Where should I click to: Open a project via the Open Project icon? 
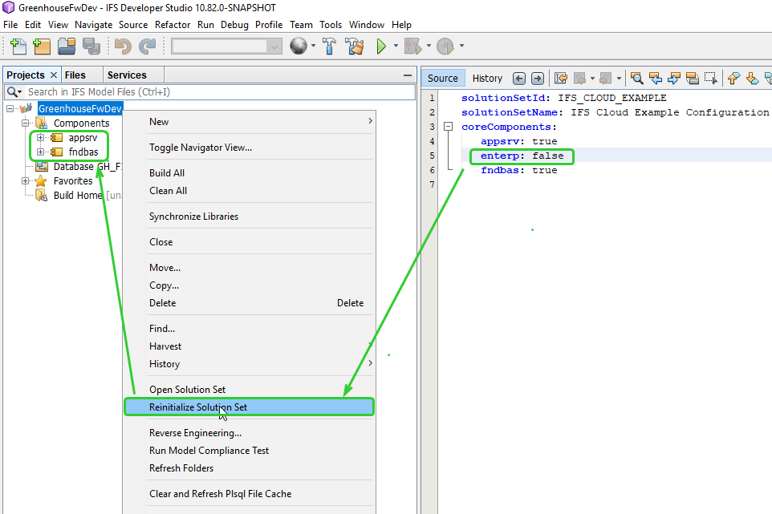[x=67, y=47]
